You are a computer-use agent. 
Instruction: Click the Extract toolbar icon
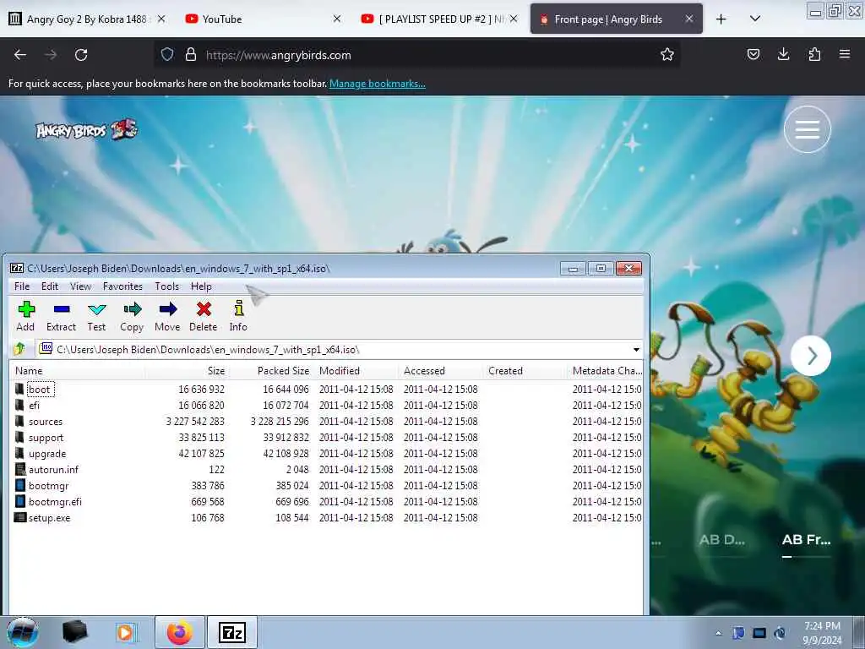(x=61, y=316)
